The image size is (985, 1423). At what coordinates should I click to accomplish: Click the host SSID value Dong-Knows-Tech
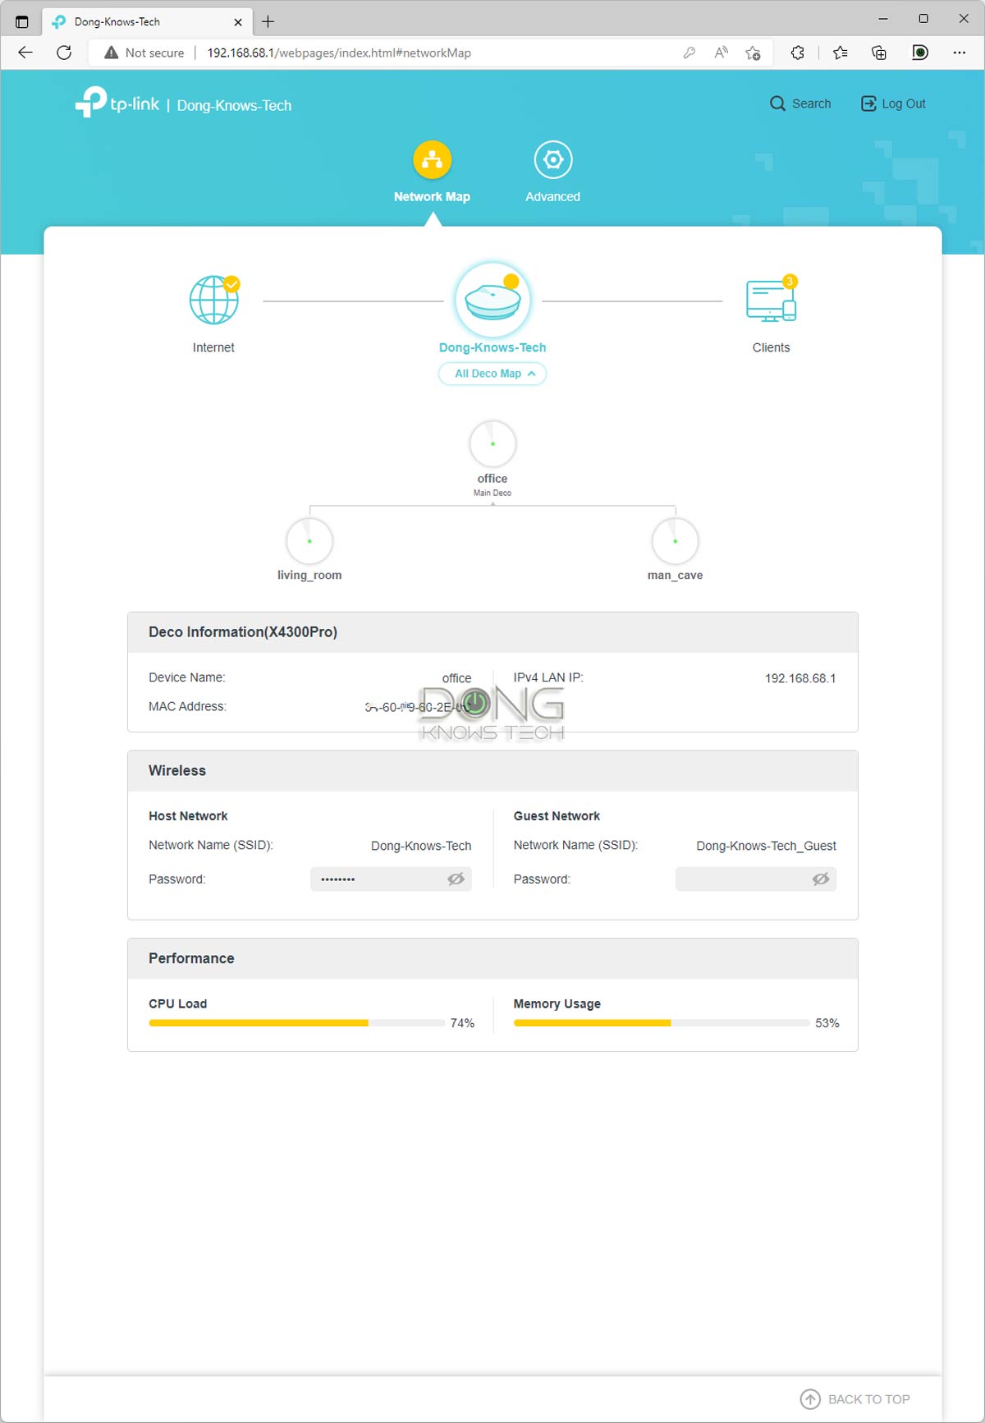(421, 846)
